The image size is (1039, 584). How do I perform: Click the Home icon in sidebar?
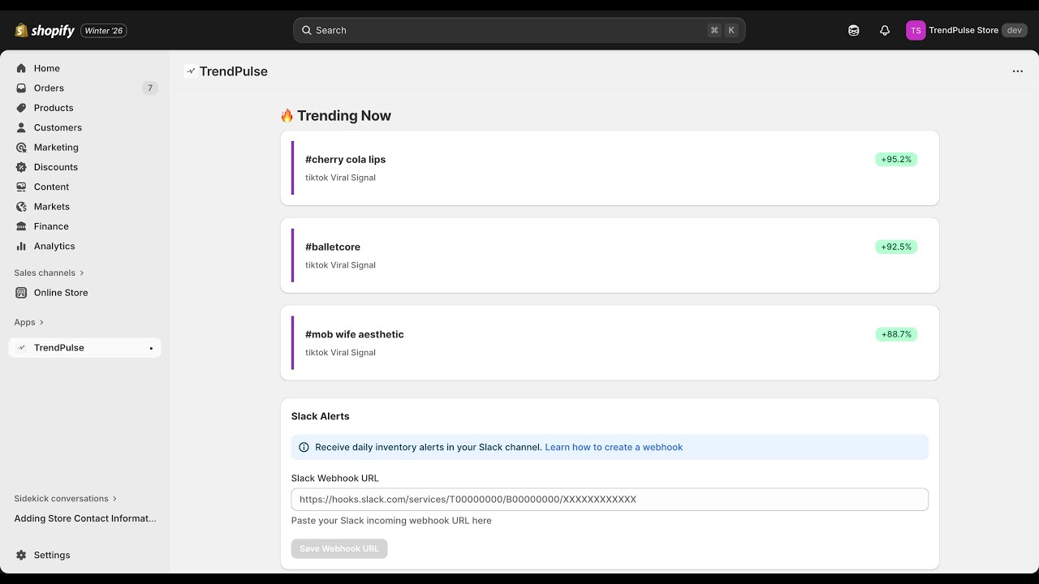[x=21, y=68]
